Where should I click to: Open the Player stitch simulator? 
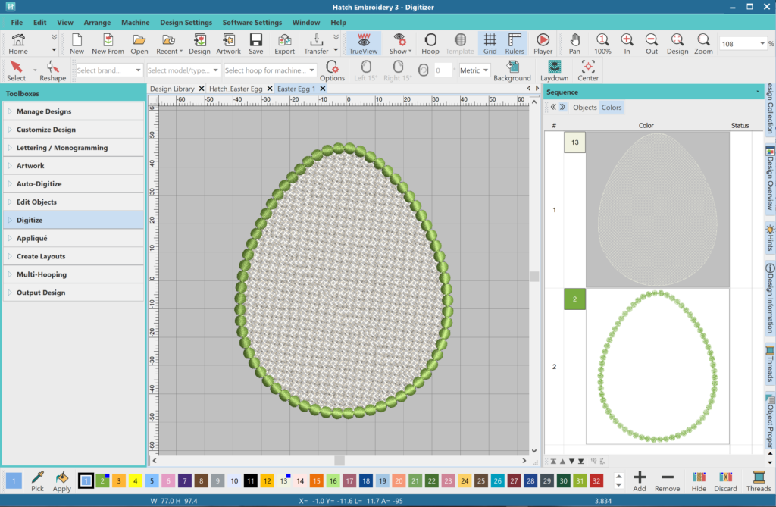click(x=543, y=44)
